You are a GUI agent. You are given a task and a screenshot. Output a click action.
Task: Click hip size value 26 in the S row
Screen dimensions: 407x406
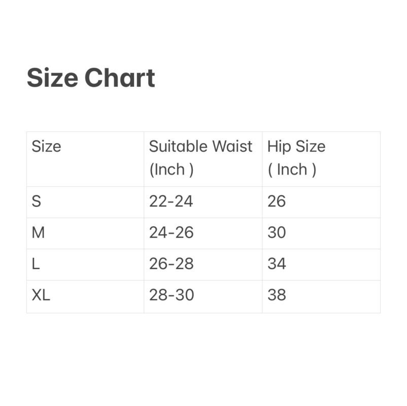pyautogui.click(x=277, y=201)
